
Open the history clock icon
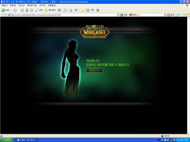59,10
